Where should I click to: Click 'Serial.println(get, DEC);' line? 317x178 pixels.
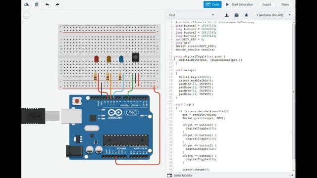coord(204,118)
